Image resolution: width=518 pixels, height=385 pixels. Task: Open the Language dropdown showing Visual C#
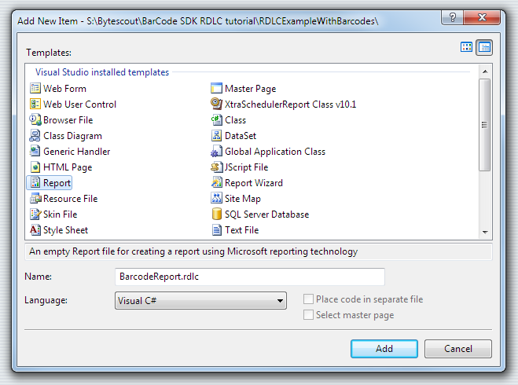point(200,300)
